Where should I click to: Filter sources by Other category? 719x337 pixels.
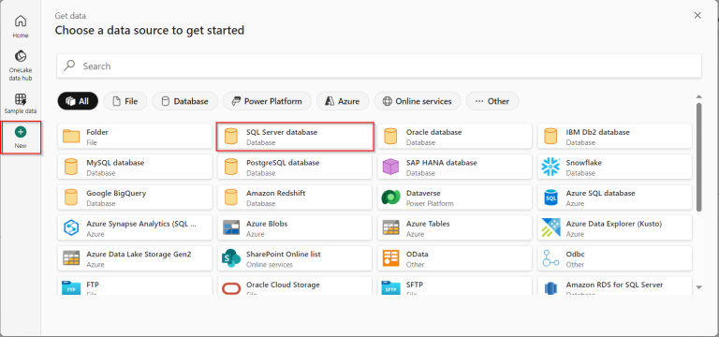pyautogui.click(x=492, y=101)
